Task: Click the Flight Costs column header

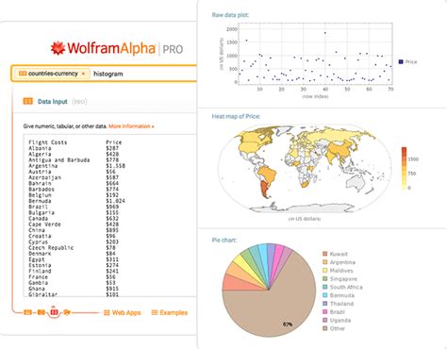Action: pyautogui.click(x=48, y=142)
